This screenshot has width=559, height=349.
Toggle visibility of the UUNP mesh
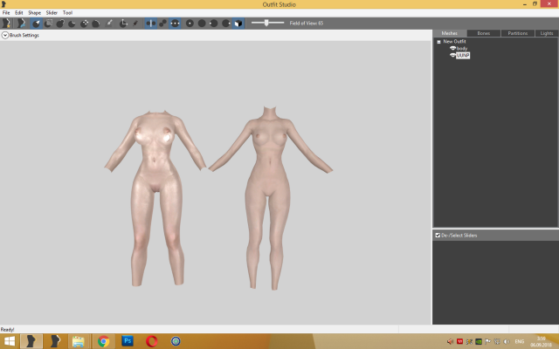452,55
